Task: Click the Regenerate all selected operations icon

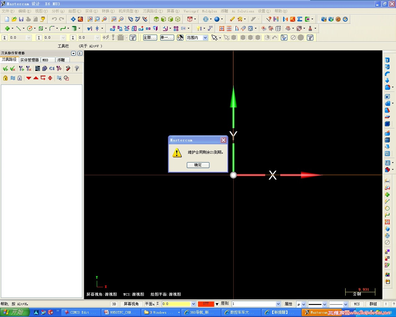Action: click(x=22, y=68)
